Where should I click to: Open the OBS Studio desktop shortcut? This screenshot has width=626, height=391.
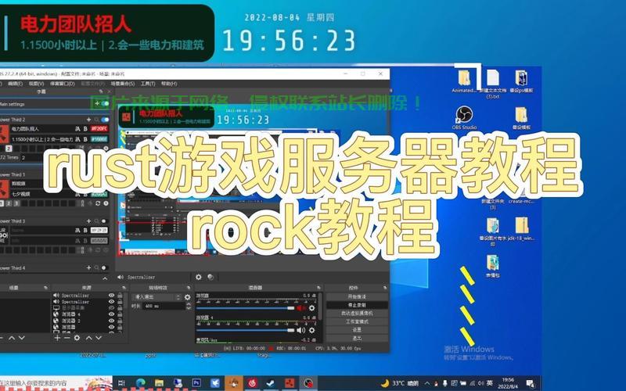tap(464, 118)
